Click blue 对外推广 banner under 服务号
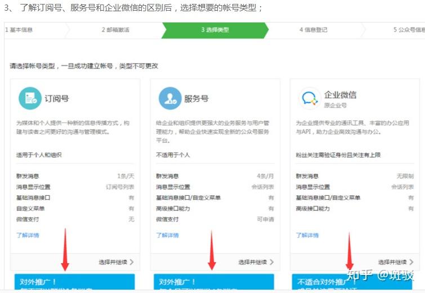425x293 pixels. pos(214,282)
